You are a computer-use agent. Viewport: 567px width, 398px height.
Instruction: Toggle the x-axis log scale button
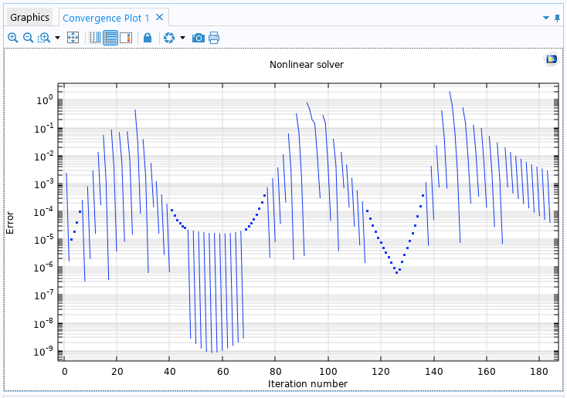pyautogui.click(x=95, y=37)
